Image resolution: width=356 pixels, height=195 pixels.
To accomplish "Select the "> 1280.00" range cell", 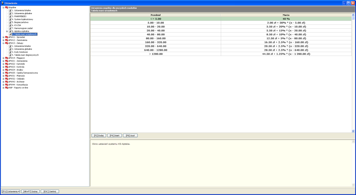I will (156, 54).
